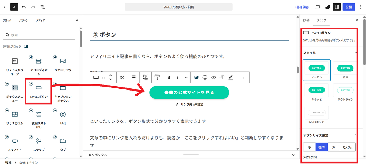Viewport: 366px width, 165px height.
Task: Select the 標準 button size
Action: point(322,147)
